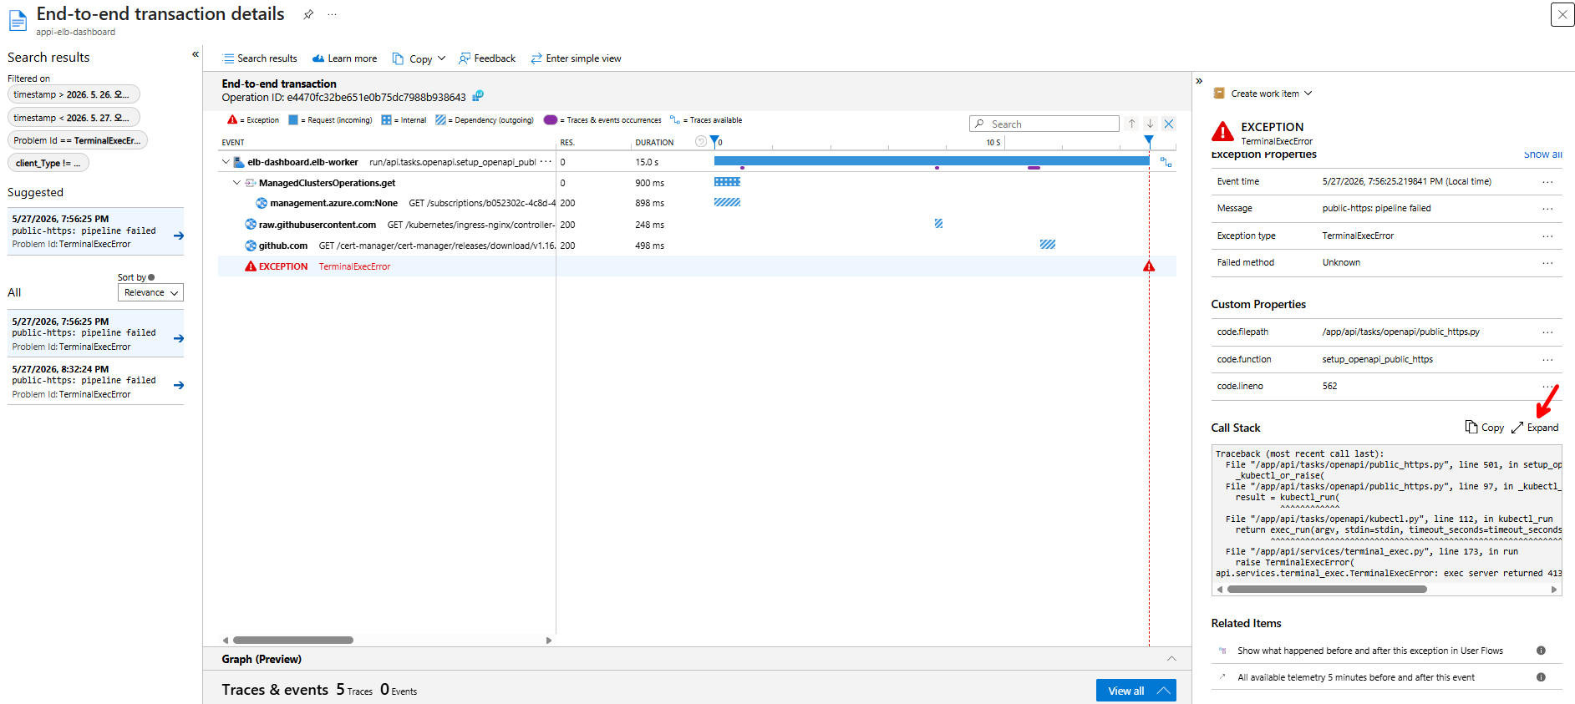Open ellipsis for Failed method property
This screenshot has width=1575, height=704.
pyautogui.click(x=1548, y=262)
